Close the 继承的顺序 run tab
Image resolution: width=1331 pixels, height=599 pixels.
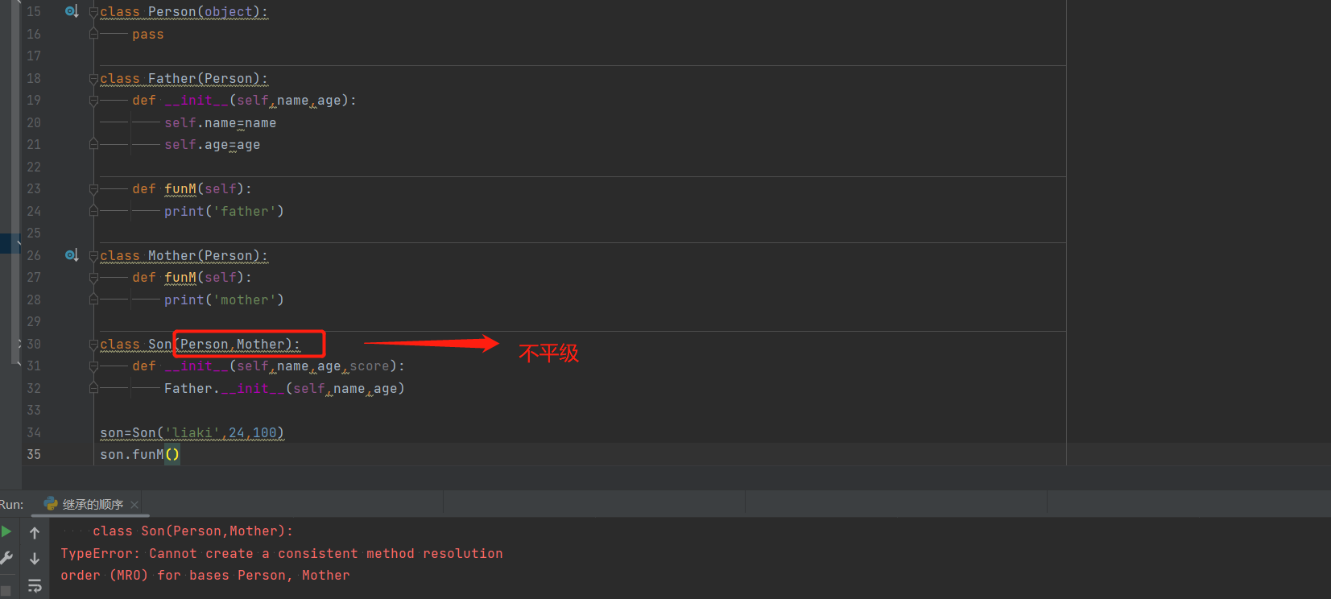point(134,505)
